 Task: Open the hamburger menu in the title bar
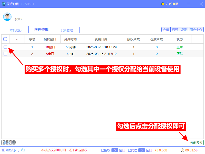point(189,4)
